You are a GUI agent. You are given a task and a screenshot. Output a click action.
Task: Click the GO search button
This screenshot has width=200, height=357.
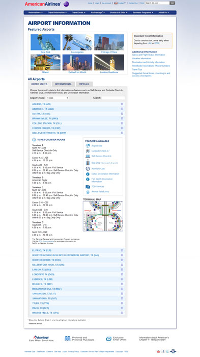tap(173, 3)
